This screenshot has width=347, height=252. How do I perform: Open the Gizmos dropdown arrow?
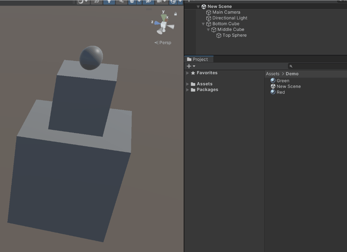click(180, 2)
